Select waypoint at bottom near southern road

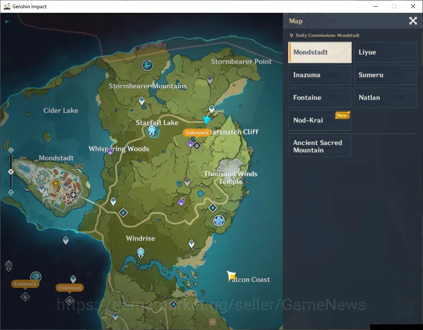click(x=115, y=316)
